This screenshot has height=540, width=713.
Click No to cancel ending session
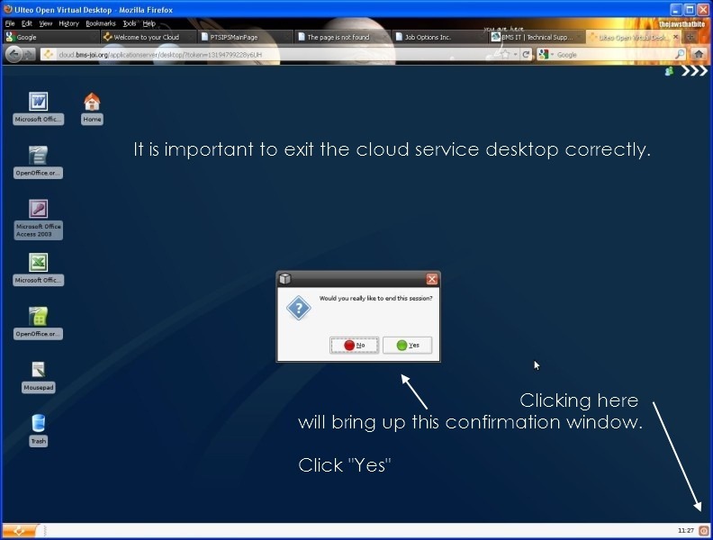[354, 345]
